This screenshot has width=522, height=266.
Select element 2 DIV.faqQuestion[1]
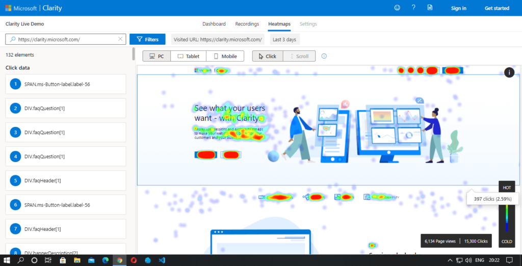point(66,108)
